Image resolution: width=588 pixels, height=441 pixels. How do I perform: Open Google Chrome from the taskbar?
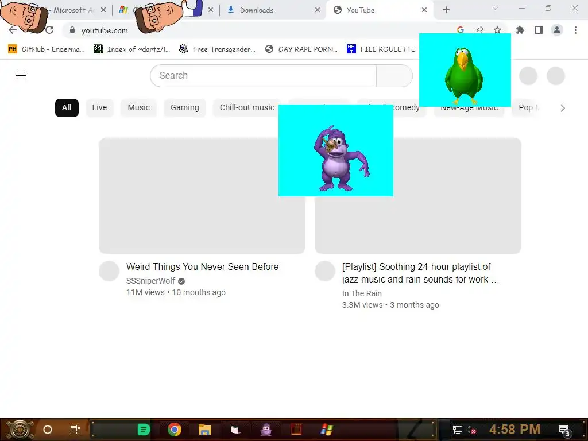pos(175,430)
